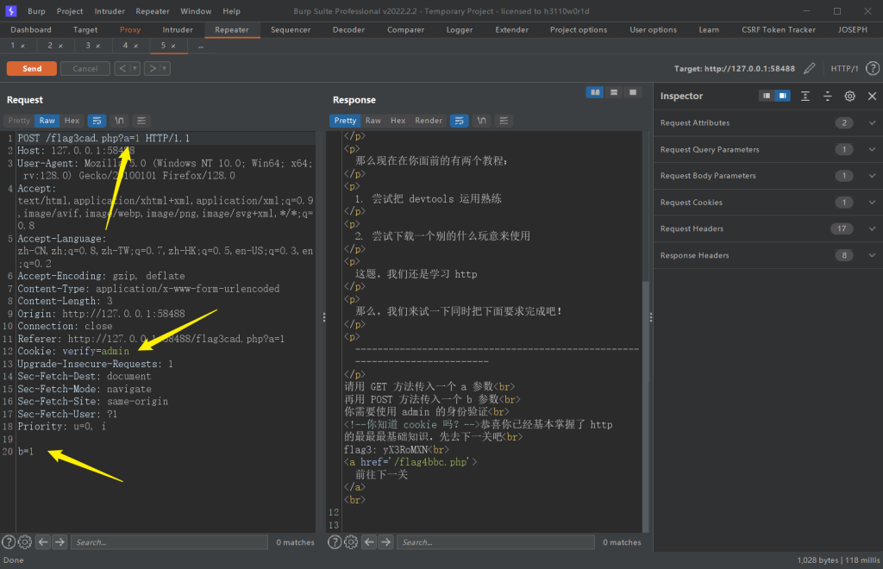883x569 pixels.
Task: Open the Request editor hamburger menu
Action: [x=141, y=121]
